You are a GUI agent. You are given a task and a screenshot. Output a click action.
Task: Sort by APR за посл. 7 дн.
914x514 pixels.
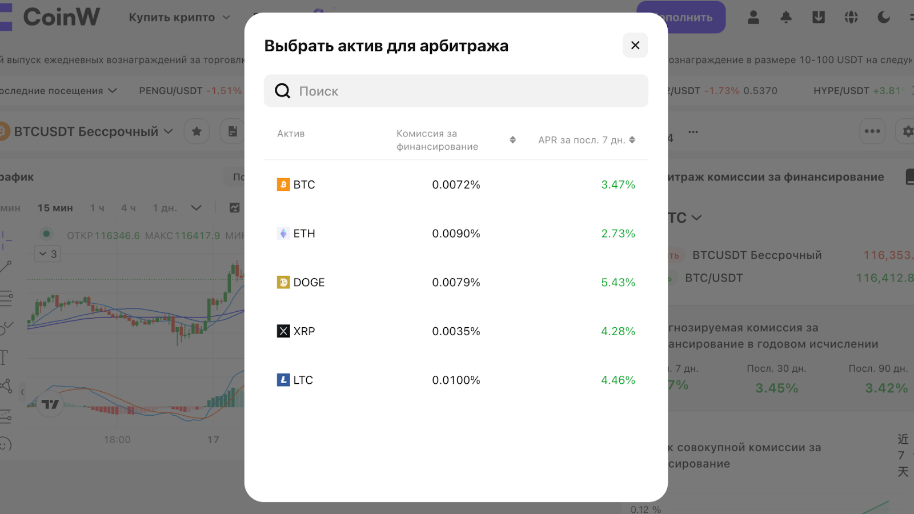632,140
